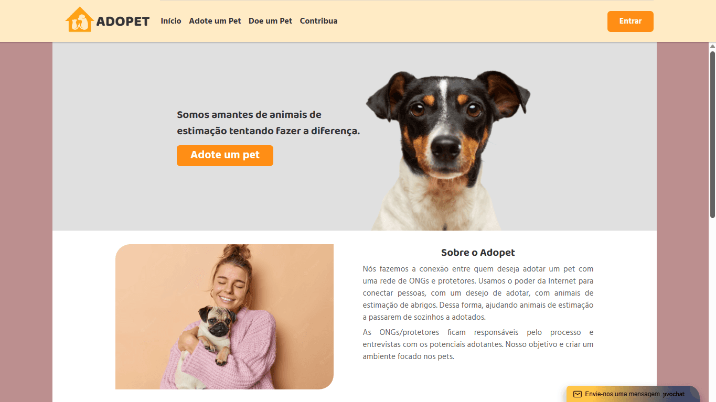
Task: Click the Sobre o Adopet heading
Action: click(x=478, y=253)
